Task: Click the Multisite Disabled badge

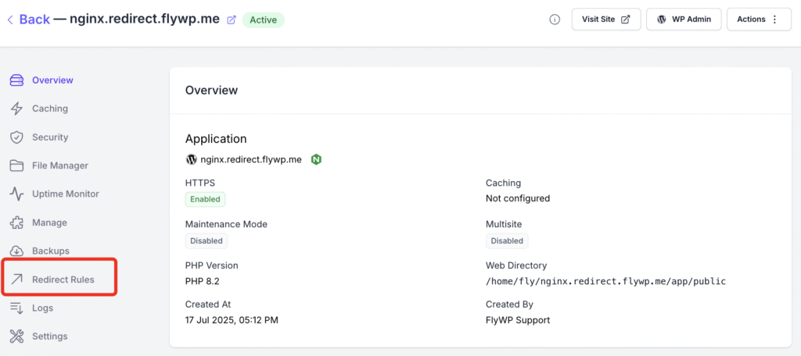Action: (x=507, y=240)
